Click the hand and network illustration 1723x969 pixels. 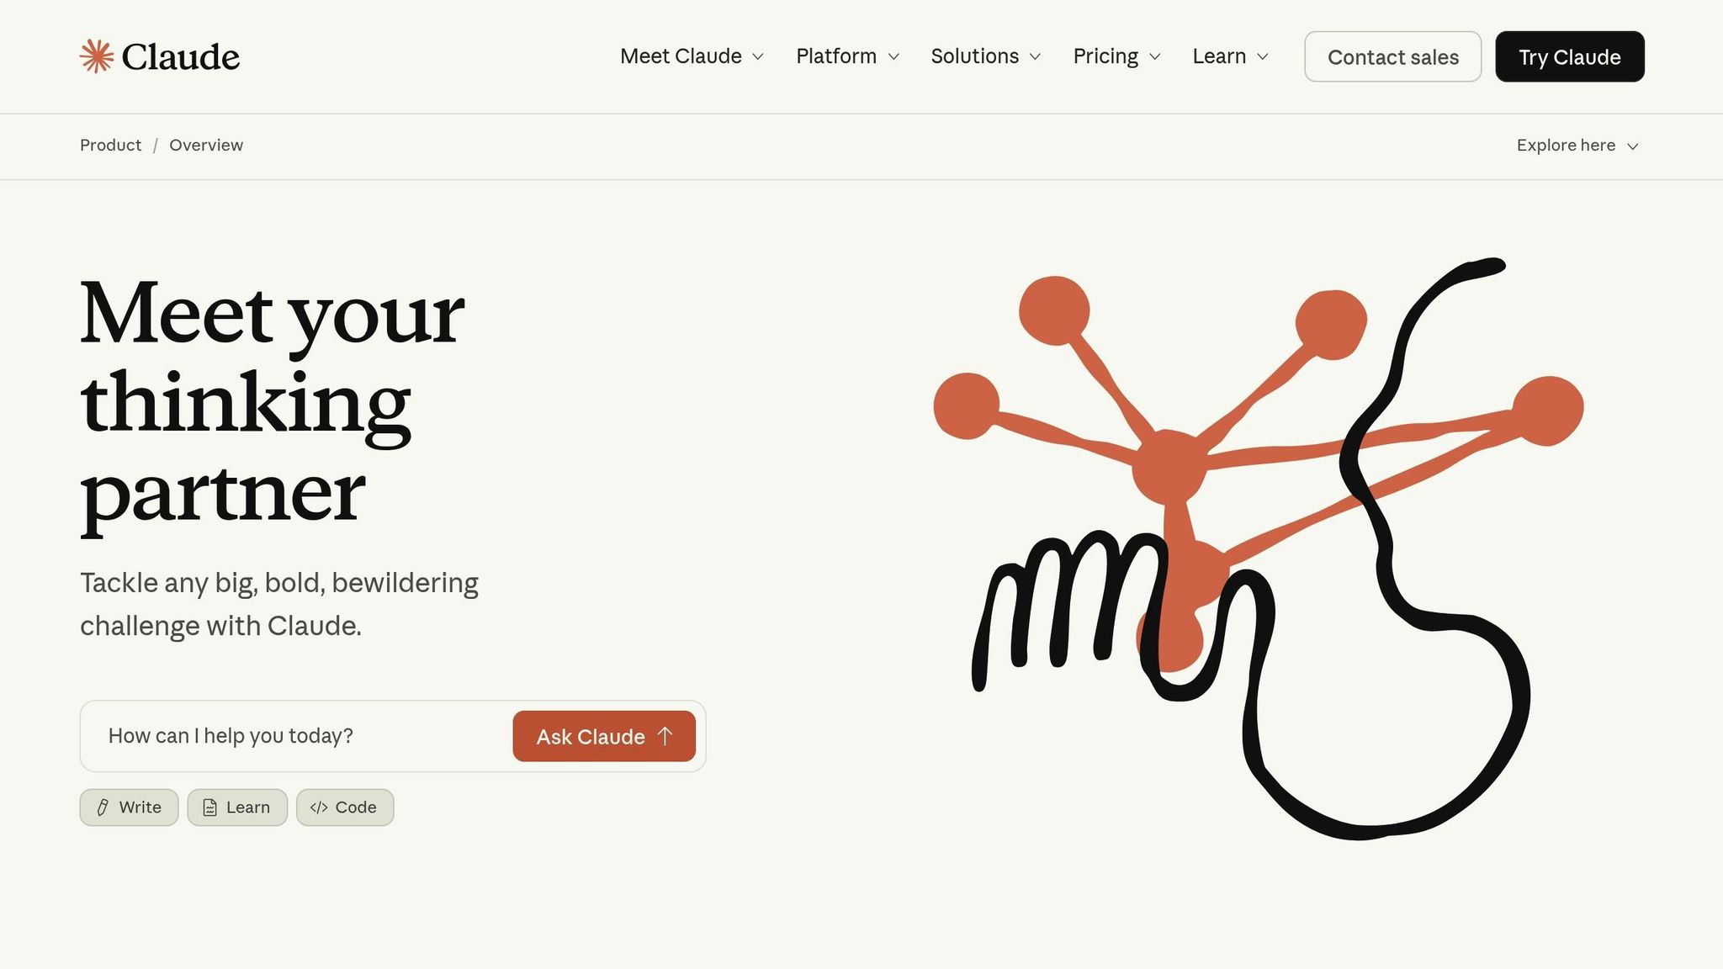click(x=1259, y=548)
